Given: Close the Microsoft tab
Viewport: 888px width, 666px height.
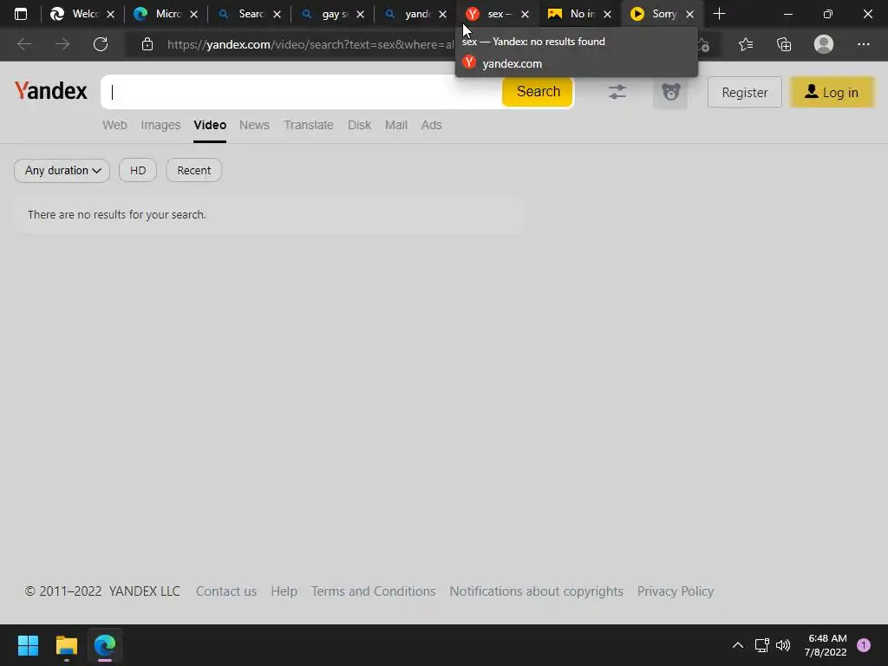Looking at the screenshot, I should pyautogui.click(x=193, y=14).
